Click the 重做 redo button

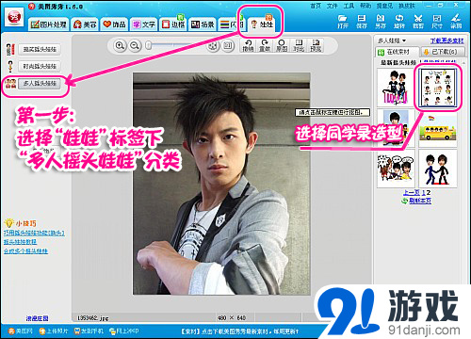click(x=265, y=45)
